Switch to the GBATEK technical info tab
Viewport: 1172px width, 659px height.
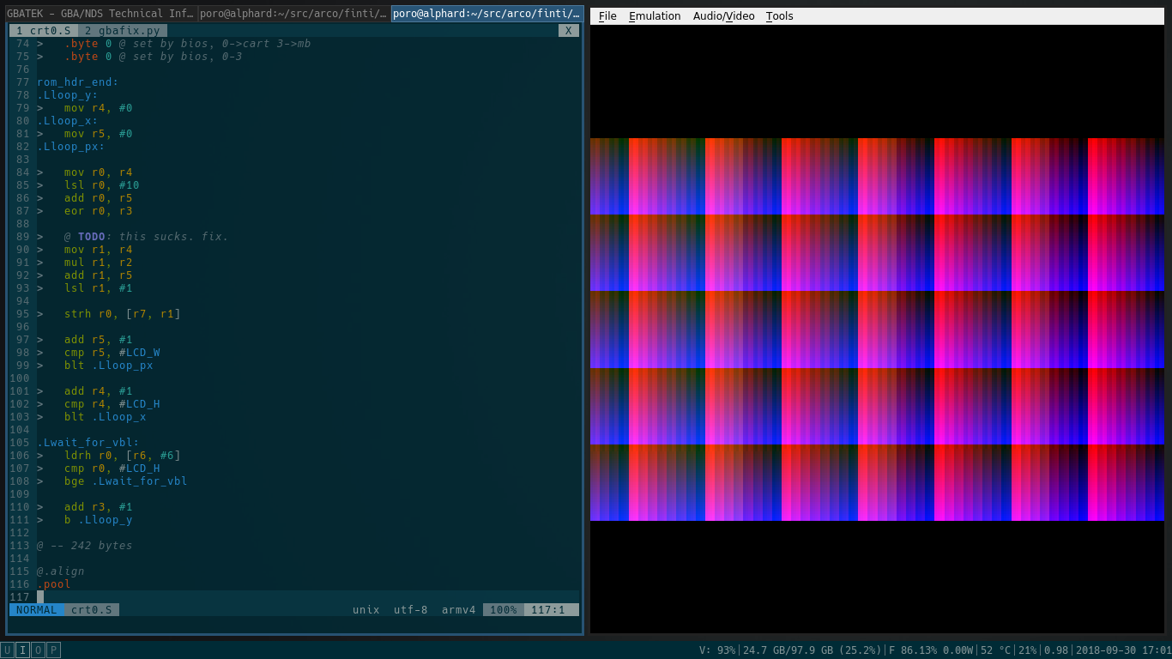tap(101, 14)
